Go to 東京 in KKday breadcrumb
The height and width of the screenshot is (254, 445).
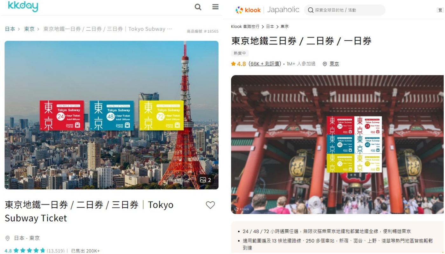point(29,29)
